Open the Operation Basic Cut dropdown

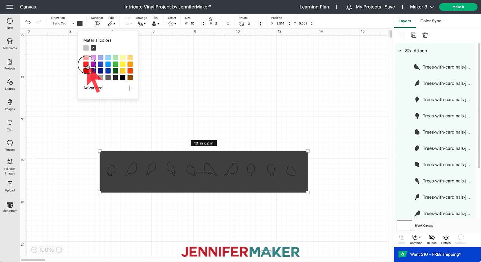(63, 24)
